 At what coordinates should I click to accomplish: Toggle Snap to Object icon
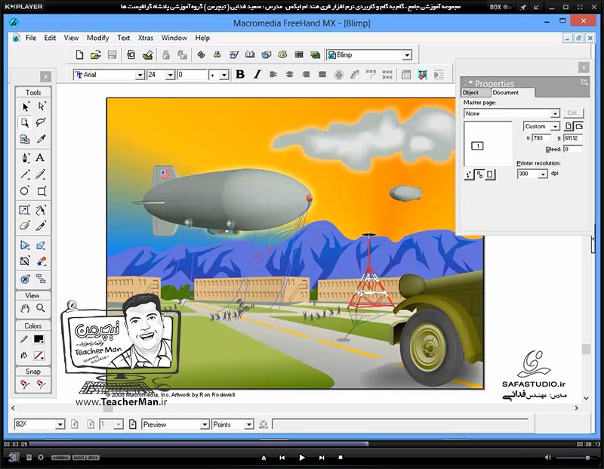pos(41,384)
